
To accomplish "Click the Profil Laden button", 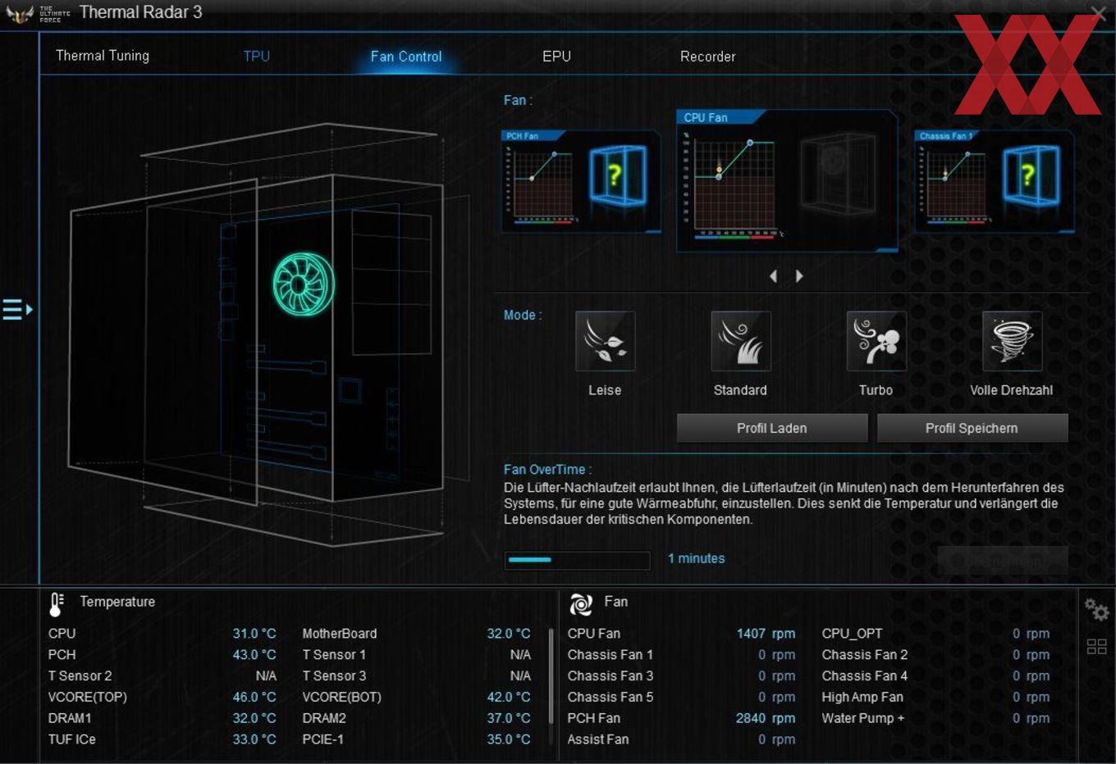I will [772, 428].
